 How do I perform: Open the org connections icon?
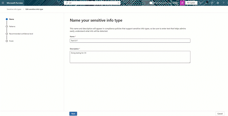pos(212,3)
